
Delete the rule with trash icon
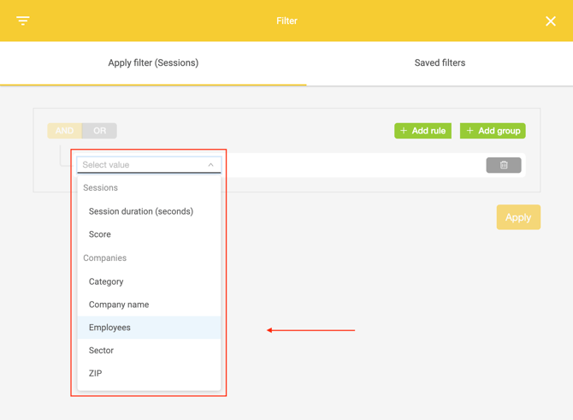click(x=504, y=165)
